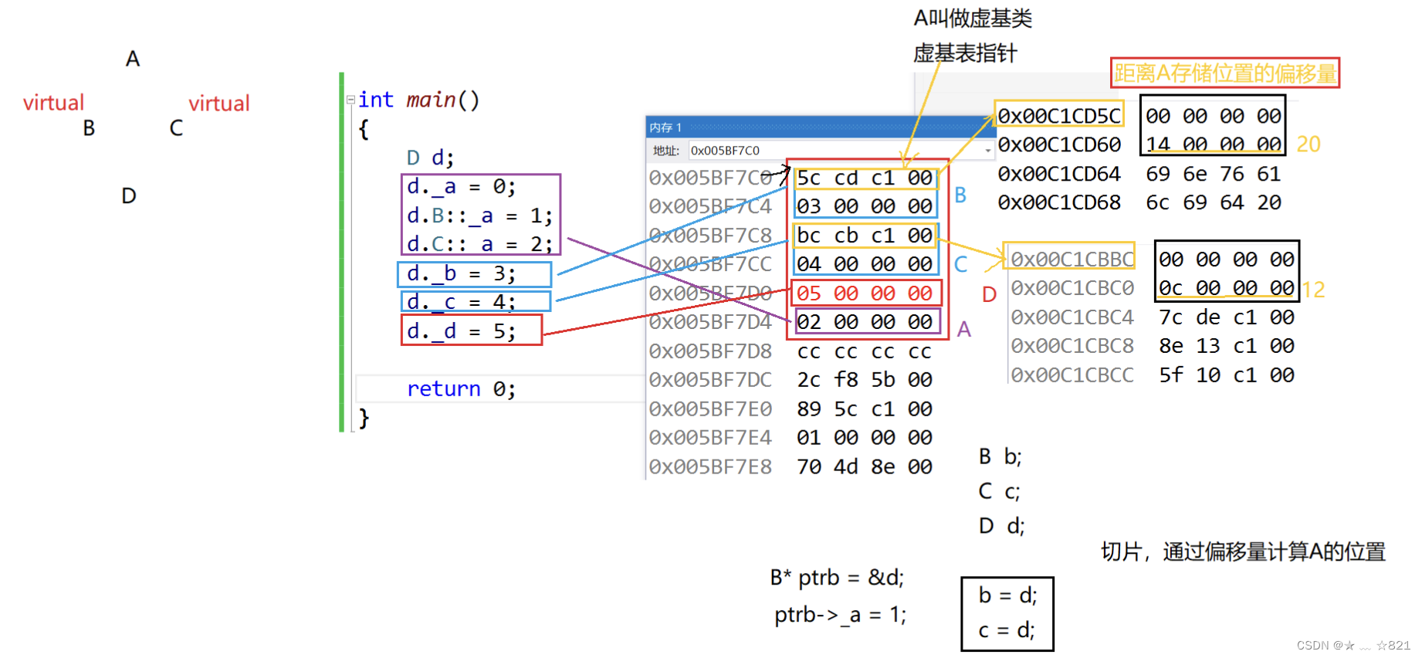Click bytes '01 00 00 00' in memory
Screen dimensions: 1422x658
click(x=865, y=438)
